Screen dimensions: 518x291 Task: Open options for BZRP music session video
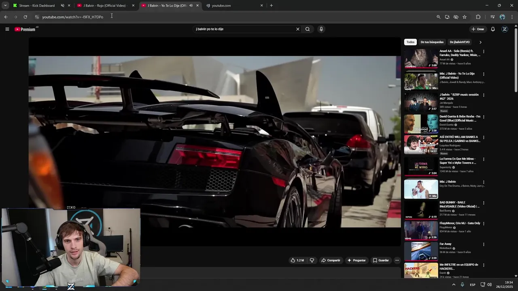tap(484, 95)
